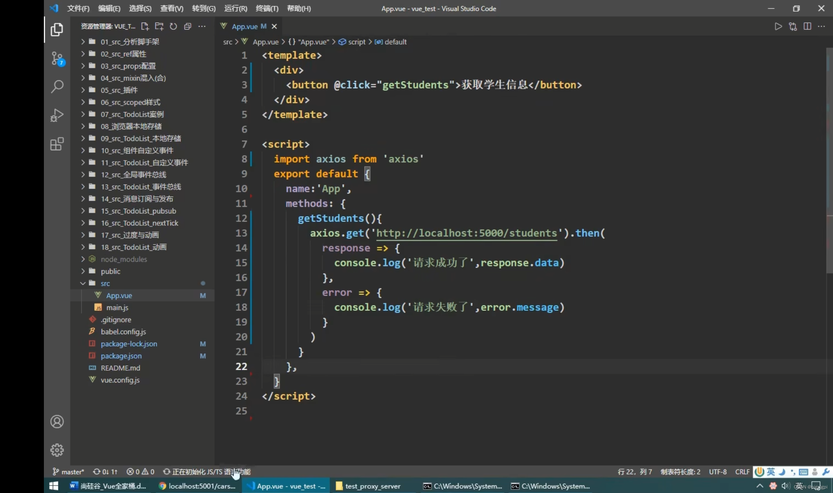Open explorer more actions ellipsis
833x493 pixels.
click(x=202, y=26)
